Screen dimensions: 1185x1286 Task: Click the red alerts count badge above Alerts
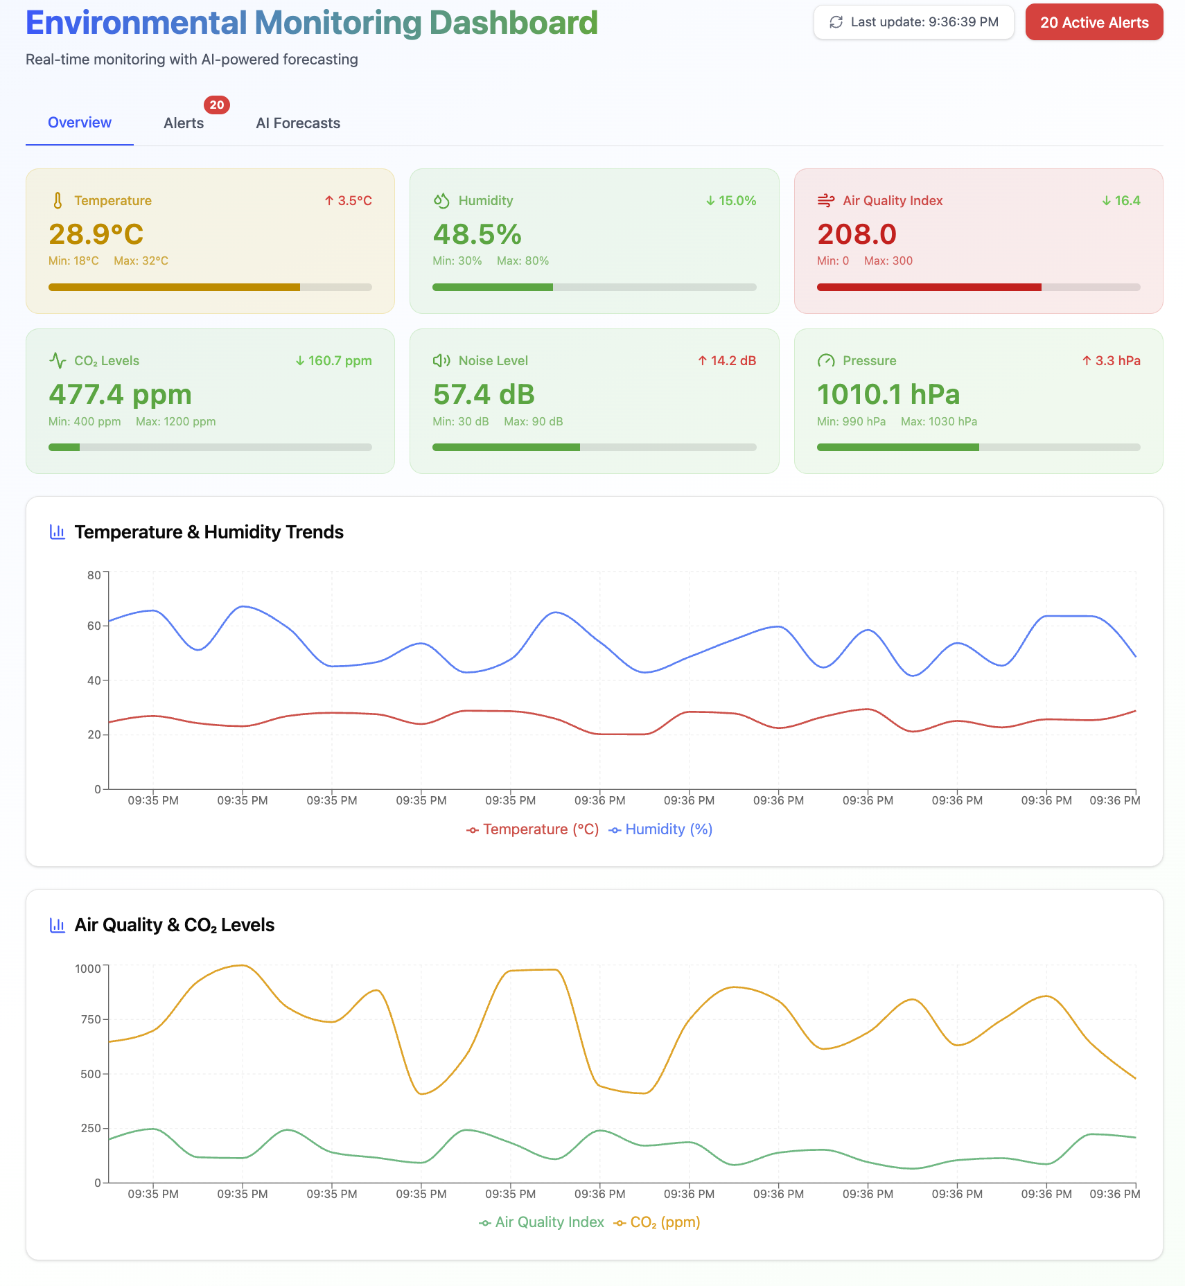[x=216, y=105]
